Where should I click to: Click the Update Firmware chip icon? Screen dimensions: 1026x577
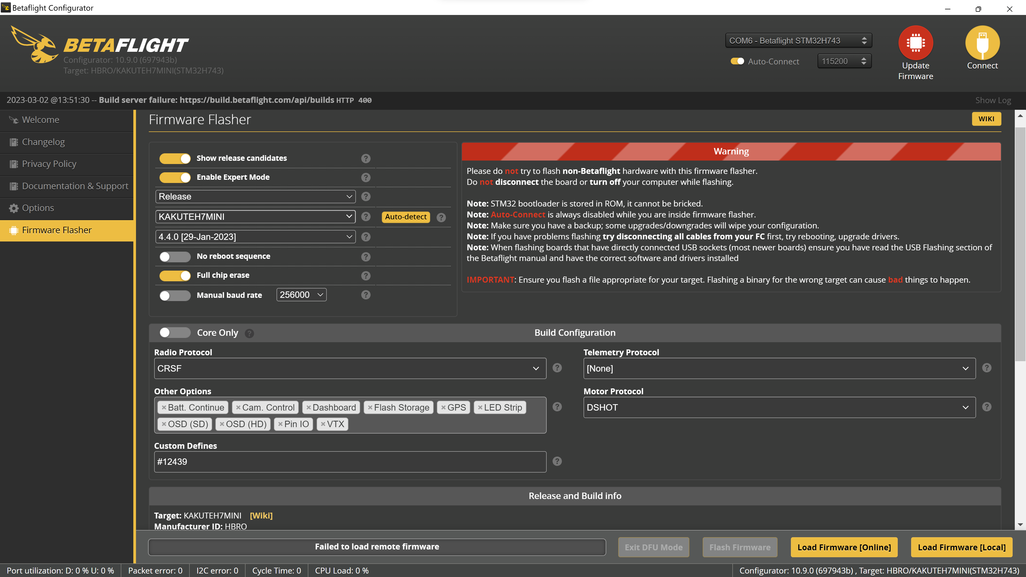pyautogui.click(x=915, y=43)
